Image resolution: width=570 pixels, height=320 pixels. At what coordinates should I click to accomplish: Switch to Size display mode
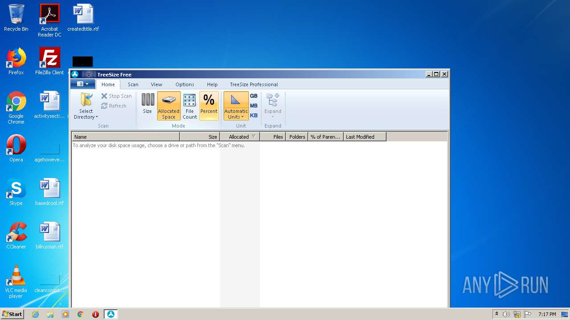147,105
